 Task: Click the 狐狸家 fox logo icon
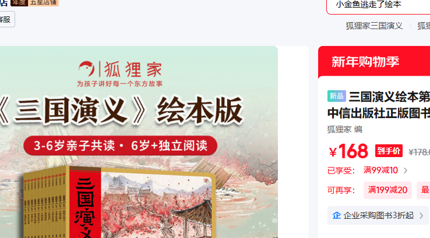coord(87,69)
